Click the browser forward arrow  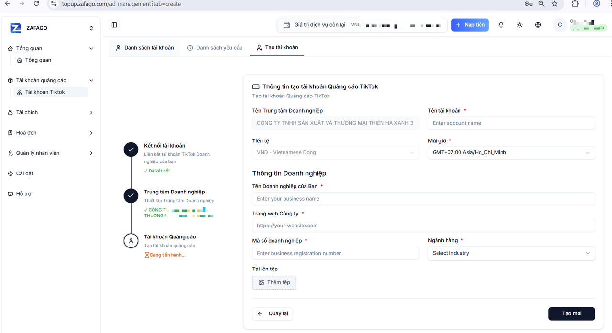click(22, 3)
